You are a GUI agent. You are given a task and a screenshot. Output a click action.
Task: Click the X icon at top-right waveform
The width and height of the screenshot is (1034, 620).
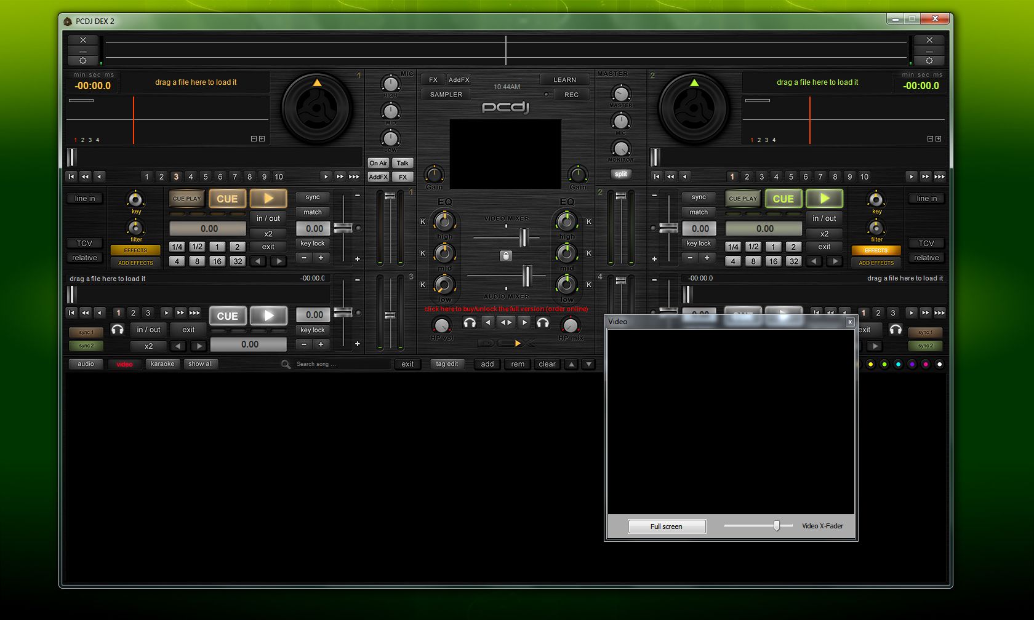pos(929,40)
